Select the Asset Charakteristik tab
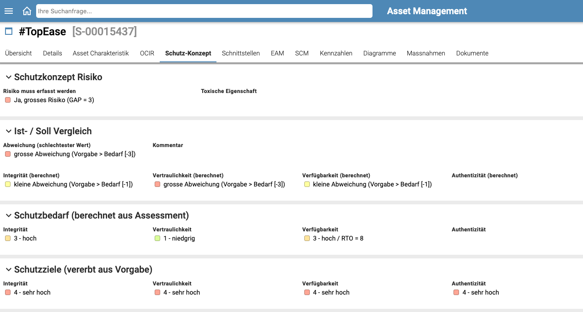The image size is (583, 312). [101, 53]
